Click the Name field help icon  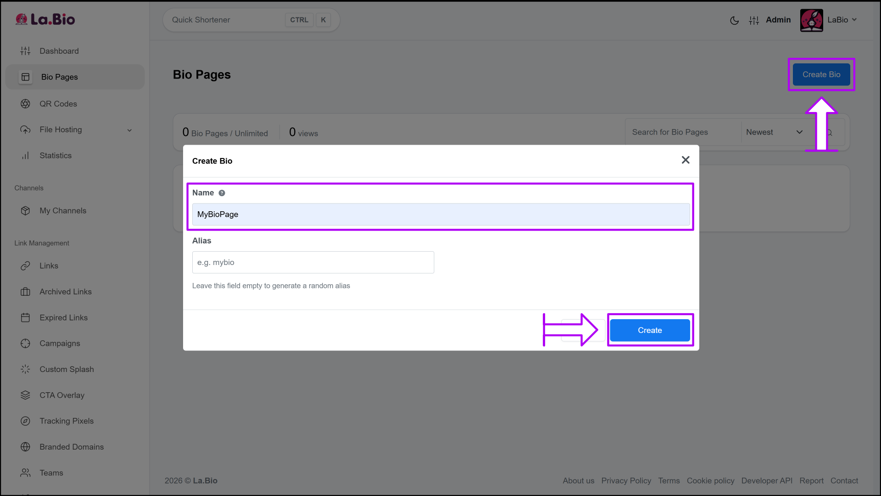(x=222, y=193)
